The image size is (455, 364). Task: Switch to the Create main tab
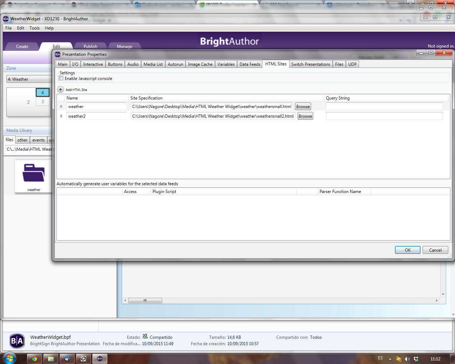[22, 47]
